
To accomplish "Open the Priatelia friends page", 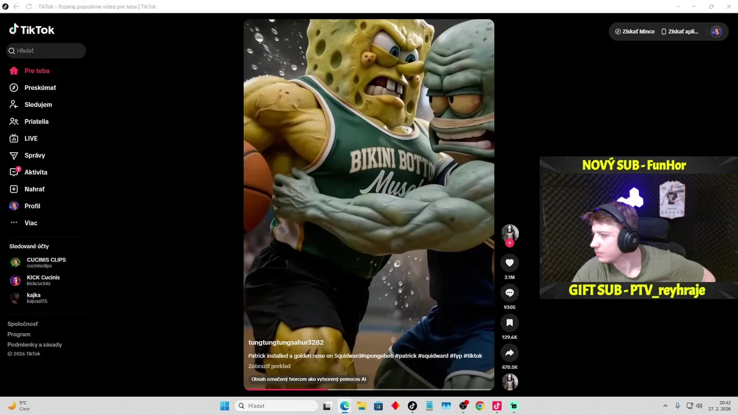I will [x=29, y=122].
